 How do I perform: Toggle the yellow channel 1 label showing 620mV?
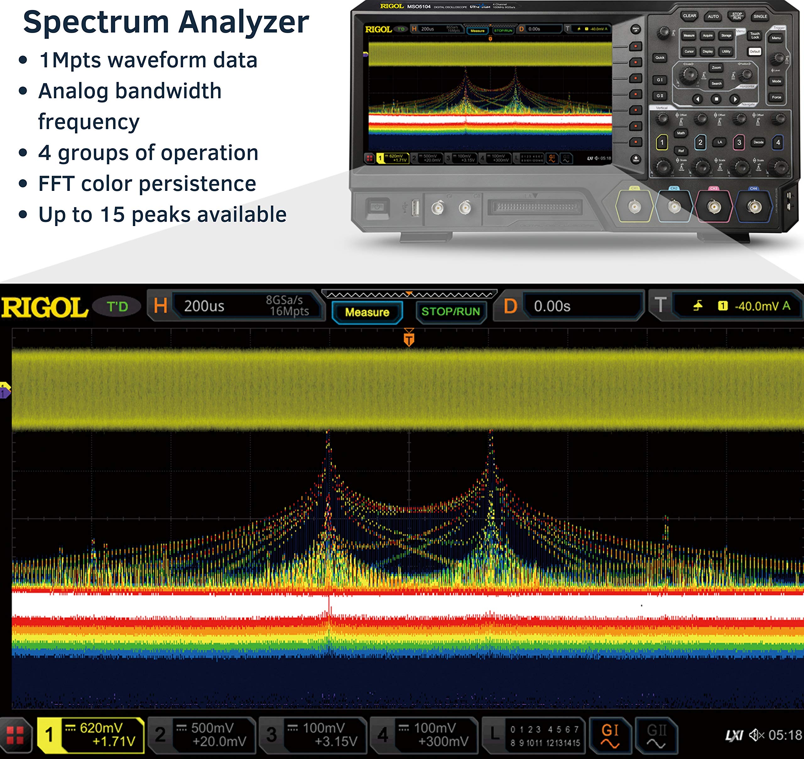point(91,735)
